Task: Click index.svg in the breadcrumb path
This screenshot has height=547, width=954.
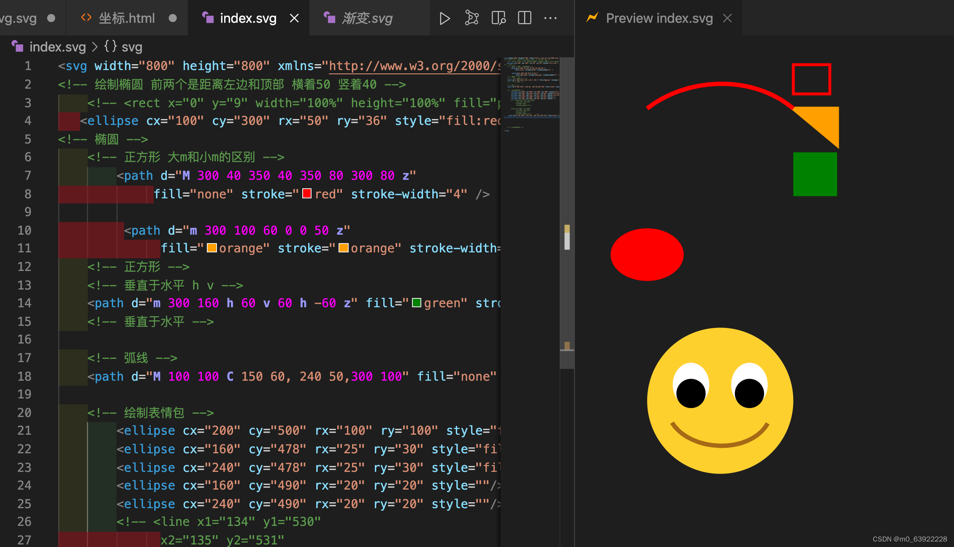Action: pos(57,47)
